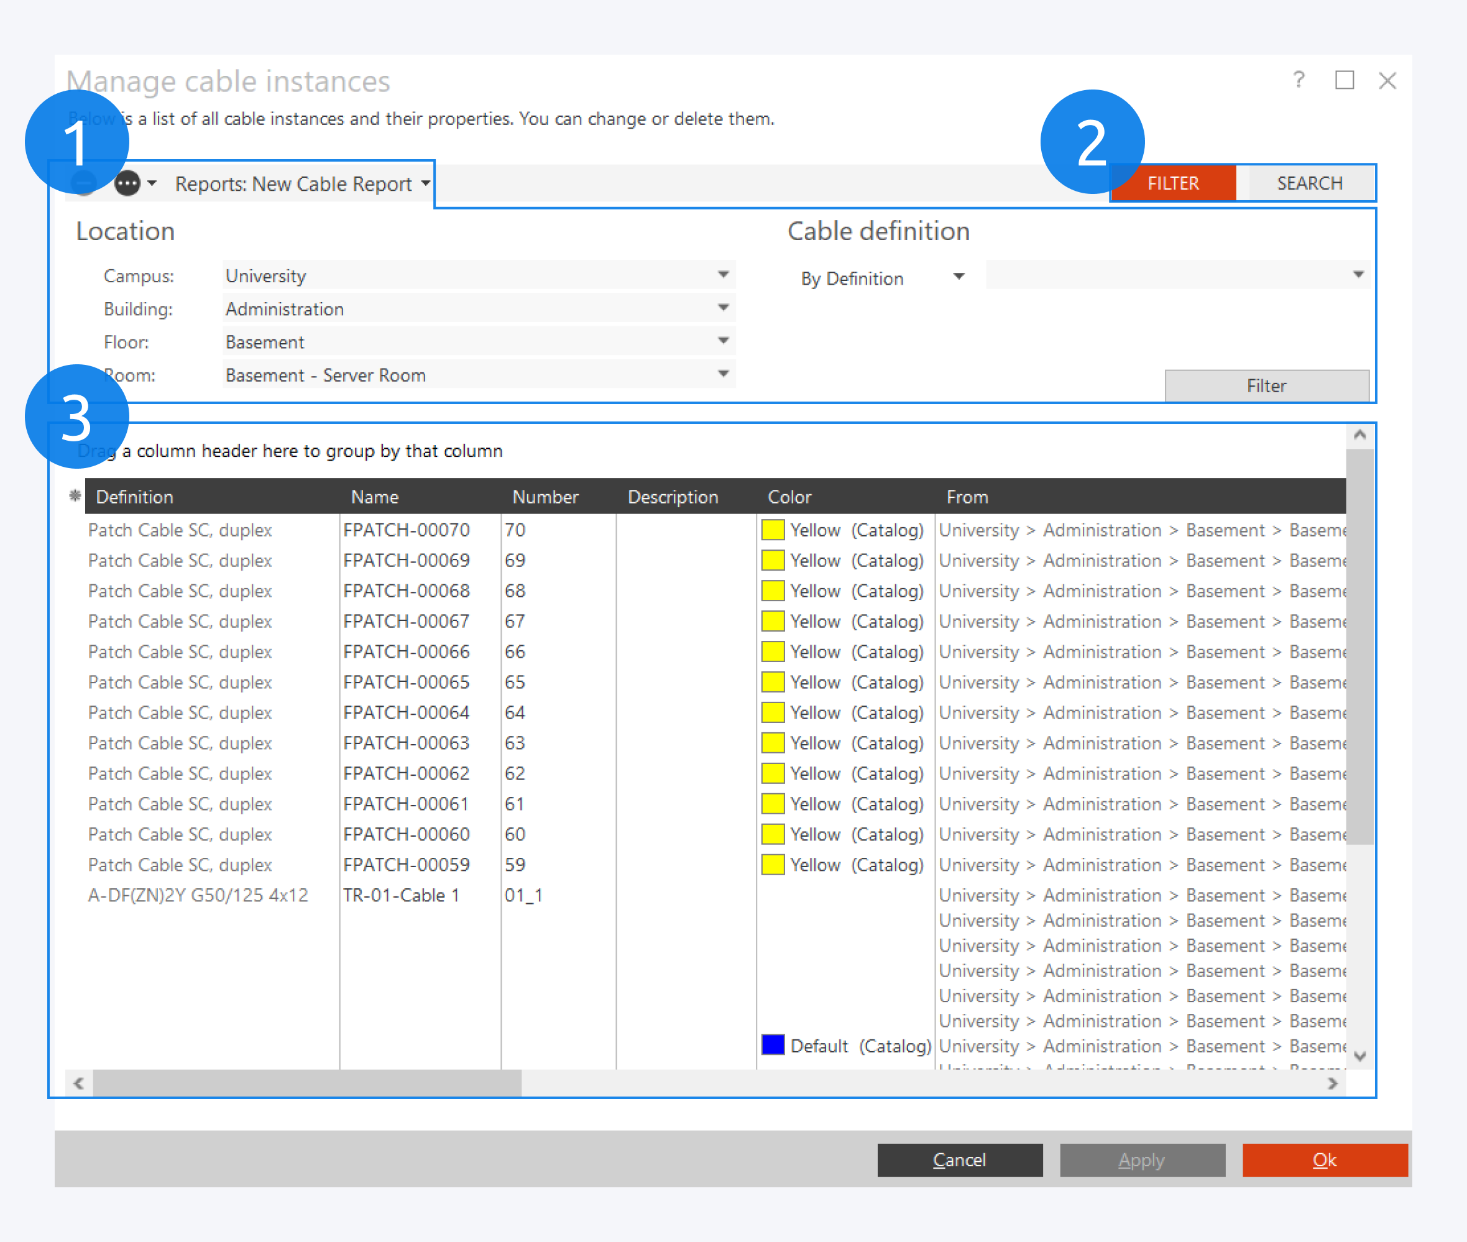Image resolution: width=1467 pixels, height=1242 pixels.
Task: Expand the Building dropdown showing Administration
Action: (x=723, y=308)
